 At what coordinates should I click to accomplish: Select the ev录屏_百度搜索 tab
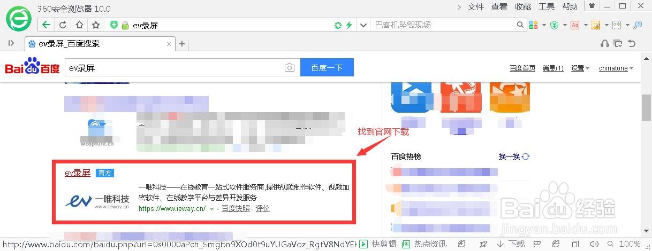pyautogui.click(x=100, y=44)
